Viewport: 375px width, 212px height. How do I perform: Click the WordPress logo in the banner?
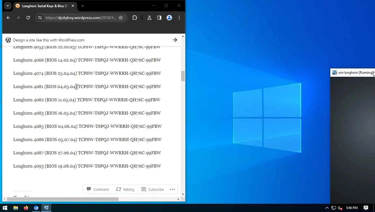point(8,40)
